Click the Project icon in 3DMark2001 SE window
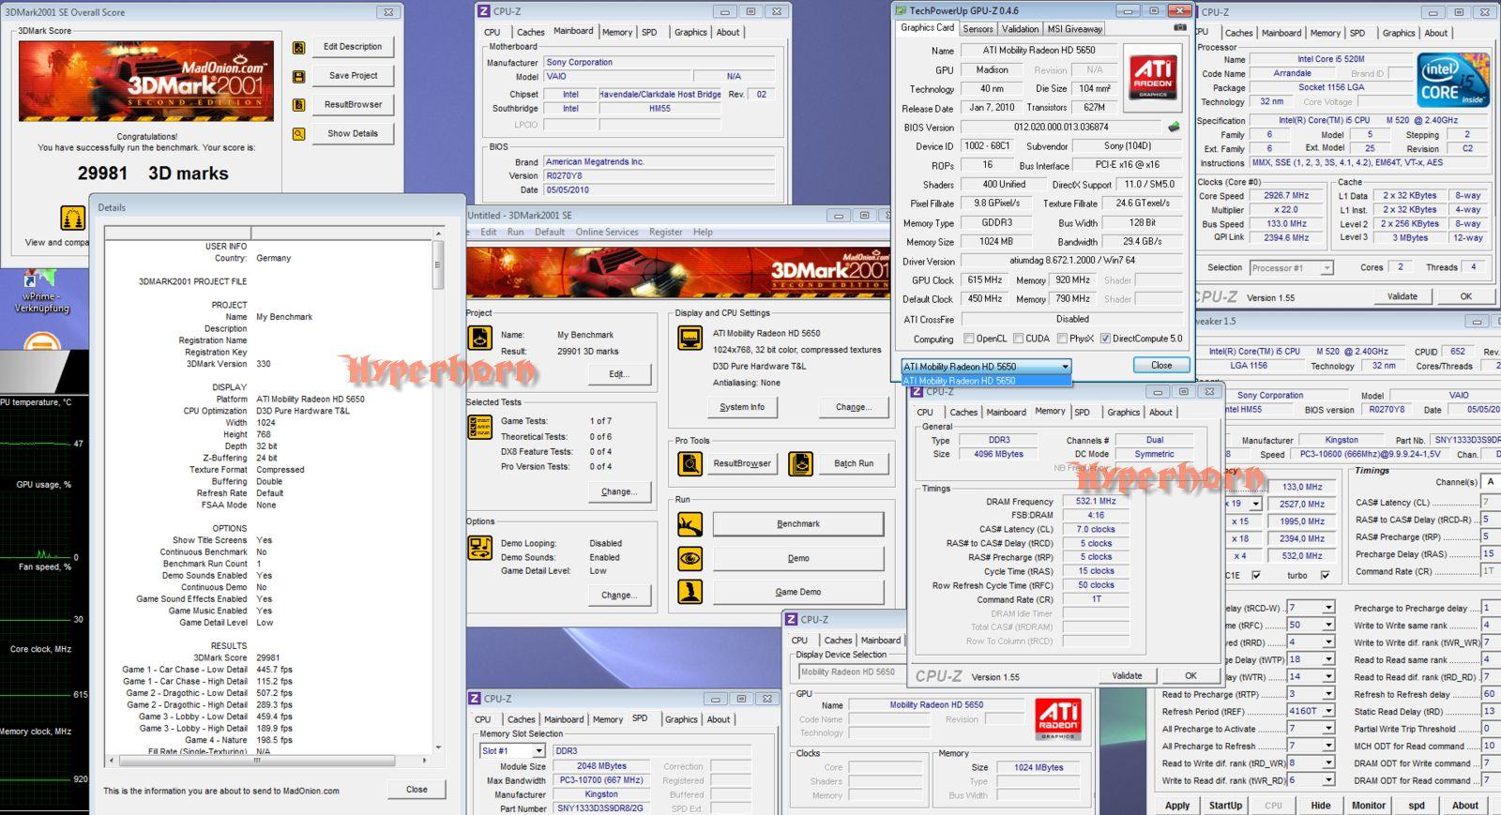Viewport: 1501px width, 815px height. point(479,339)
